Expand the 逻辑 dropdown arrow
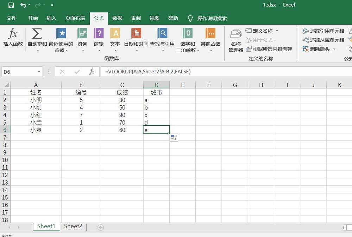This screenshot has width=352, height=237. point(99,51)
